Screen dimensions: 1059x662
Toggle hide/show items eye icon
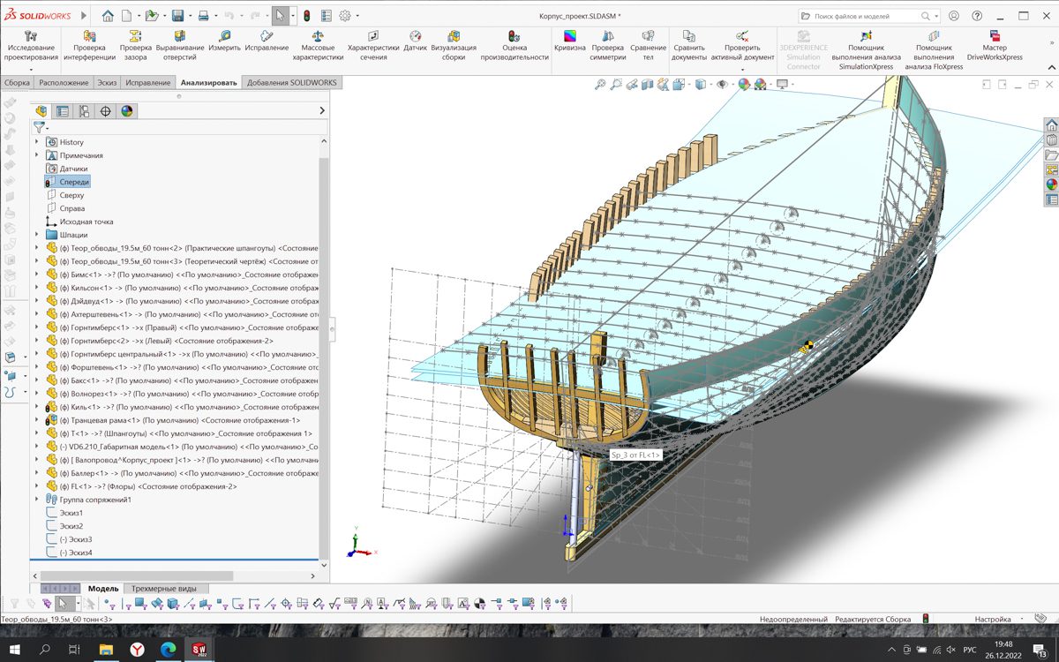(722, 85)
